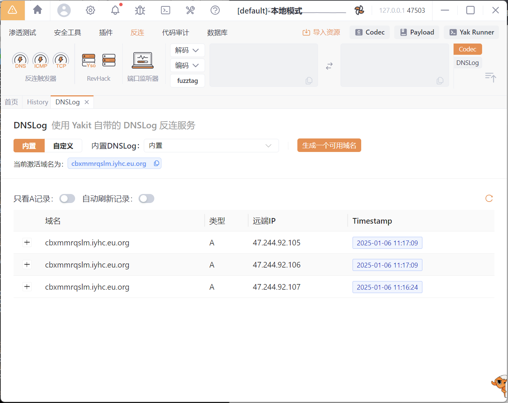Click into the right codec output area
Image resolution: width=508 pixels, height=403 pixels.
[x=395, y=65]
